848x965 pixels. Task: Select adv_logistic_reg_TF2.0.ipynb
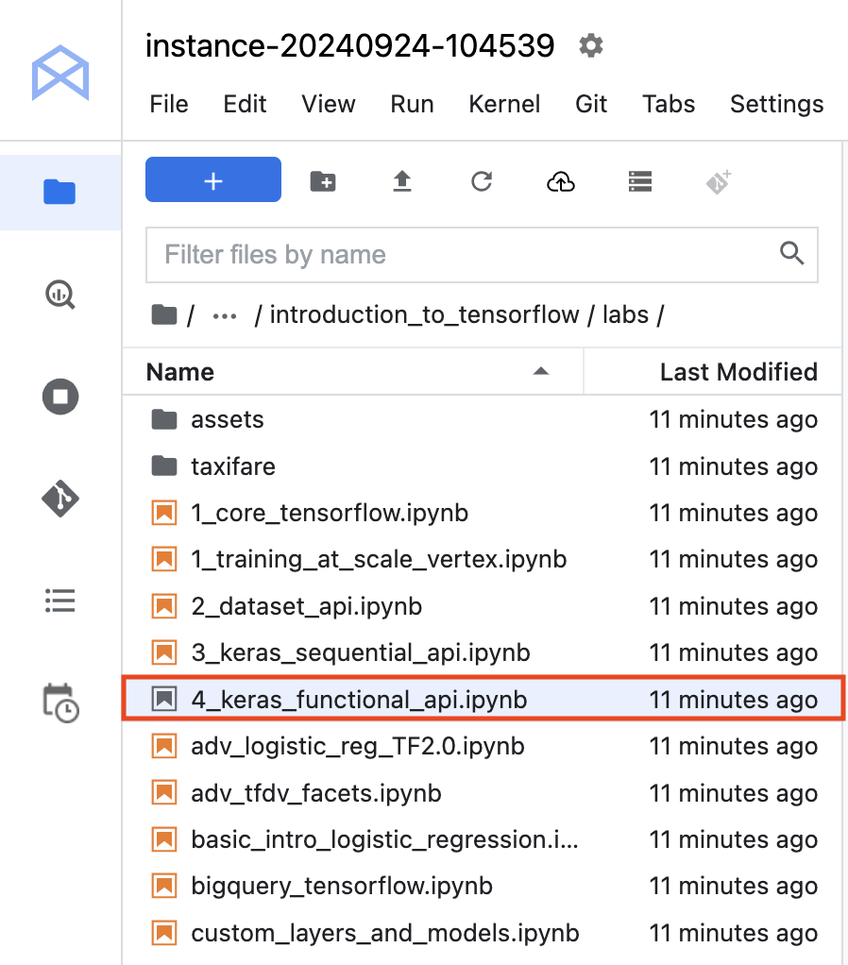483,747
